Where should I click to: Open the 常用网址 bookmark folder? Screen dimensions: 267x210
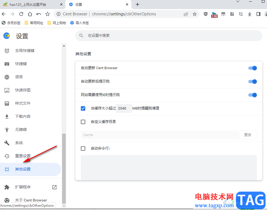34,23
